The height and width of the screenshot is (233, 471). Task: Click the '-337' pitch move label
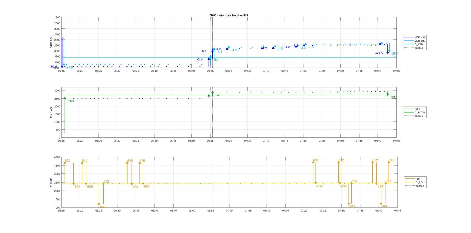point(393,97)
